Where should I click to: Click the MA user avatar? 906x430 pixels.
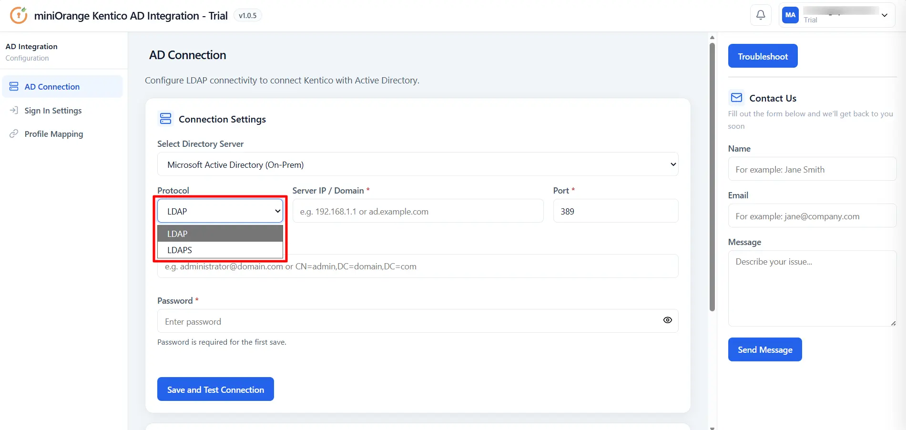[790, 15]
